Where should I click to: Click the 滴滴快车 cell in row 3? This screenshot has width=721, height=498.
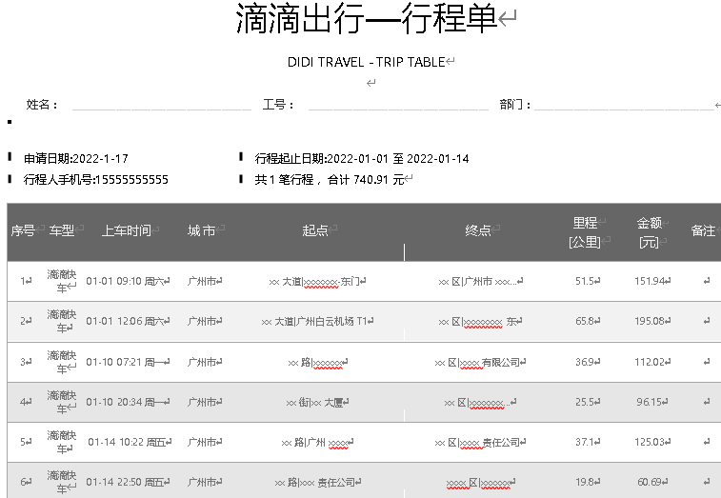point(62,362)
